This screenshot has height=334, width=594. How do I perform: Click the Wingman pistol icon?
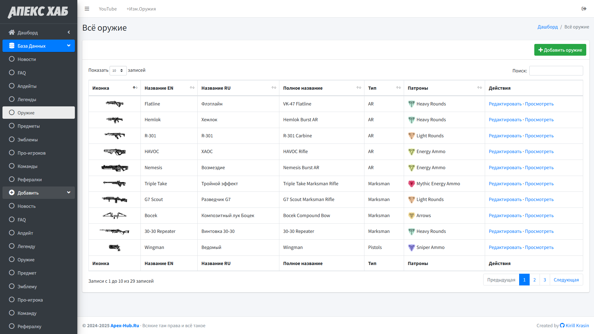[x=114, y=247]
